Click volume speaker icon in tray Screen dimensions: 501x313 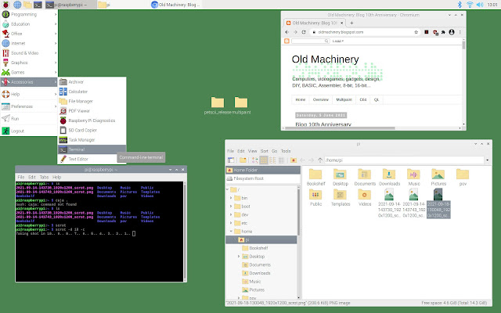click(480, 5)
